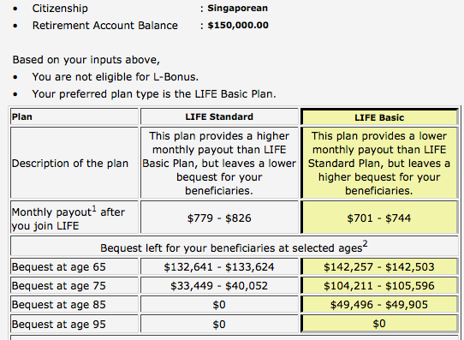Click the Retirement Account Balance value $150,000.00
Screen dimensions: 464x340
coord(238,25)
